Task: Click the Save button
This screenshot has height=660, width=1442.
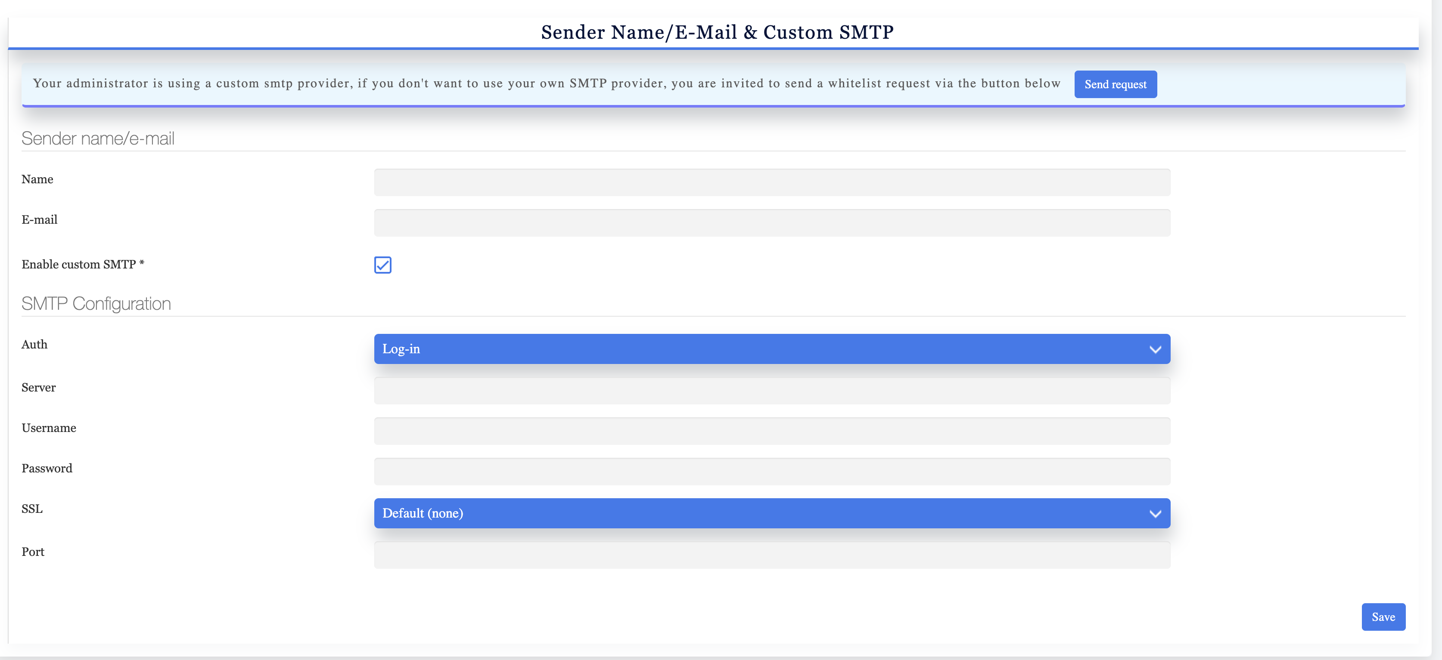Action: [x=1383, y=617]
